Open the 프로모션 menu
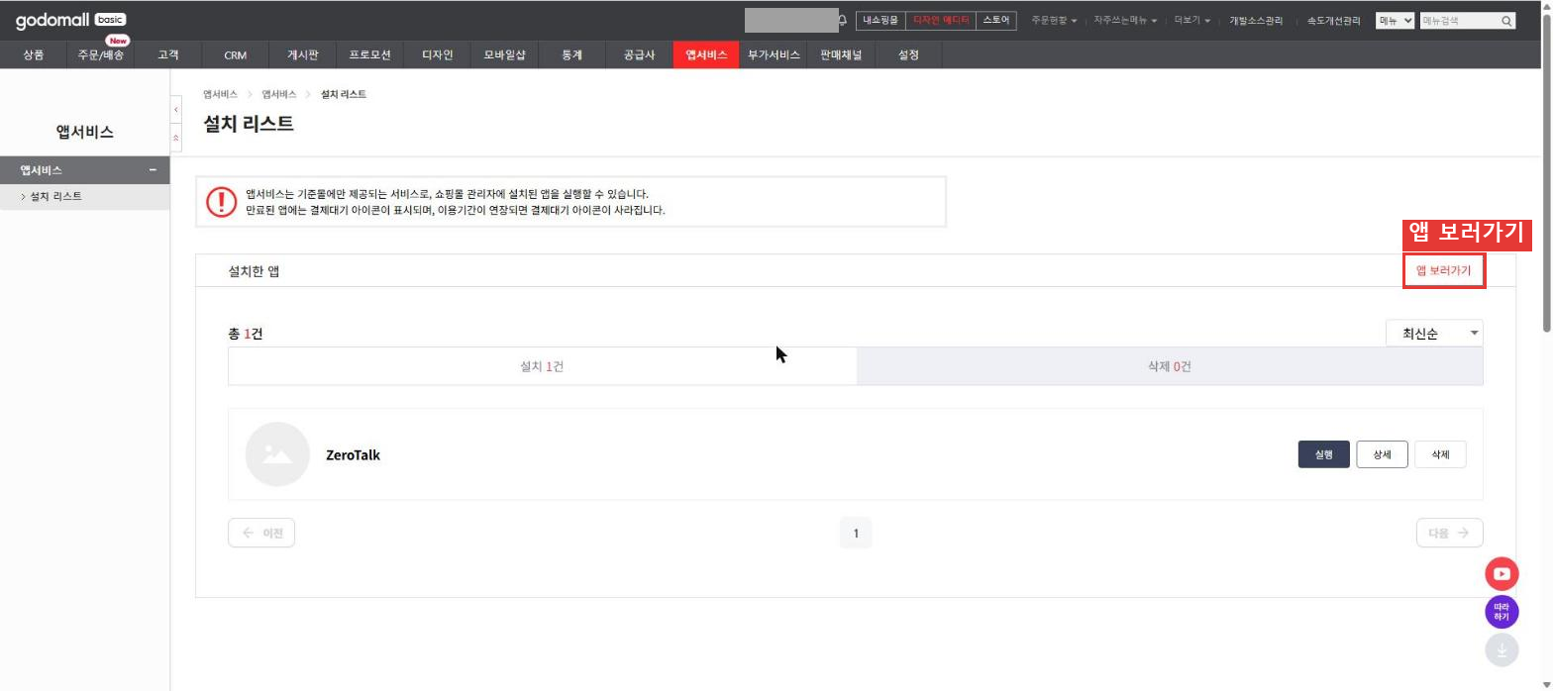The image size is (1553, 691). point(370,55)
